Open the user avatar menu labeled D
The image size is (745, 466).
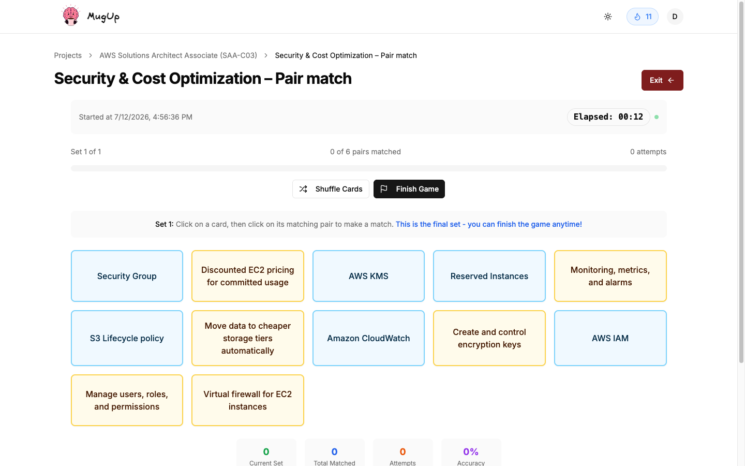675,17
